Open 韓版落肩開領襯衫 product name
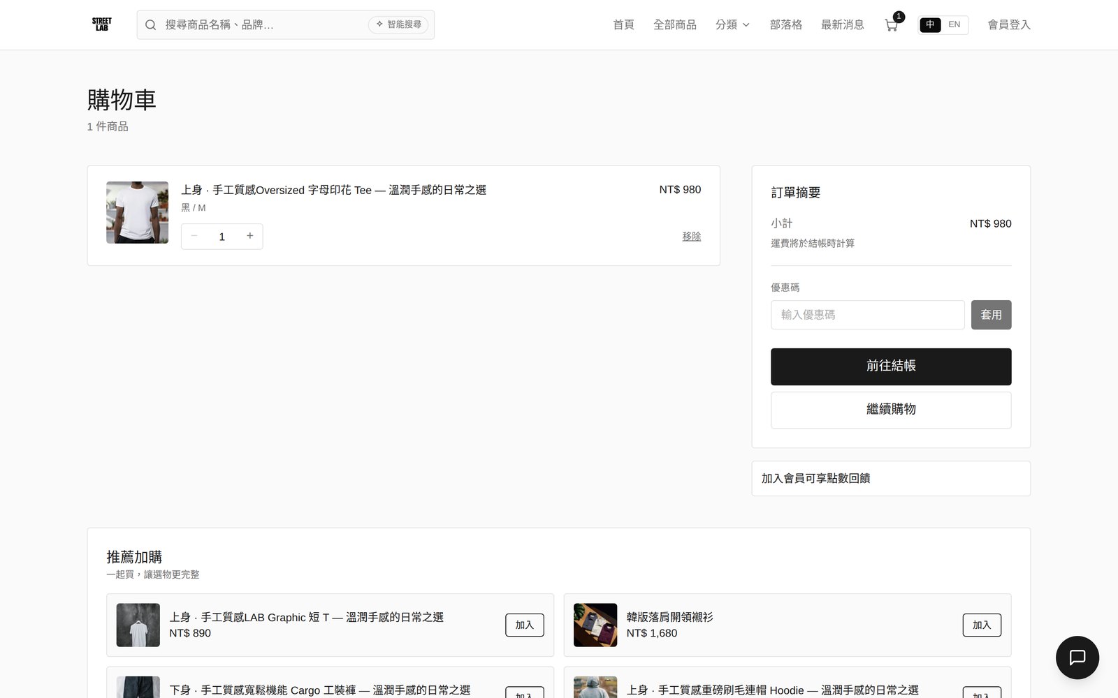The width and height of the screenshot is (1118, 698). (669, 617)
